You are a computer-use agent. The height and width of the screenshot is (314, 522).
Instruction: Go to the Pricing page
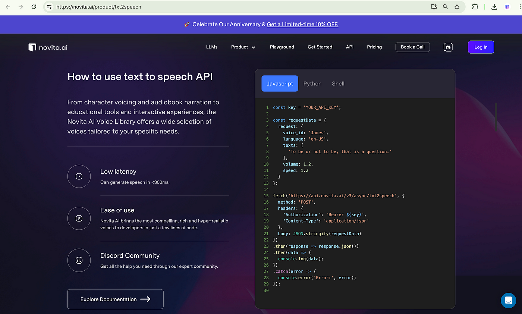(374, 47)
